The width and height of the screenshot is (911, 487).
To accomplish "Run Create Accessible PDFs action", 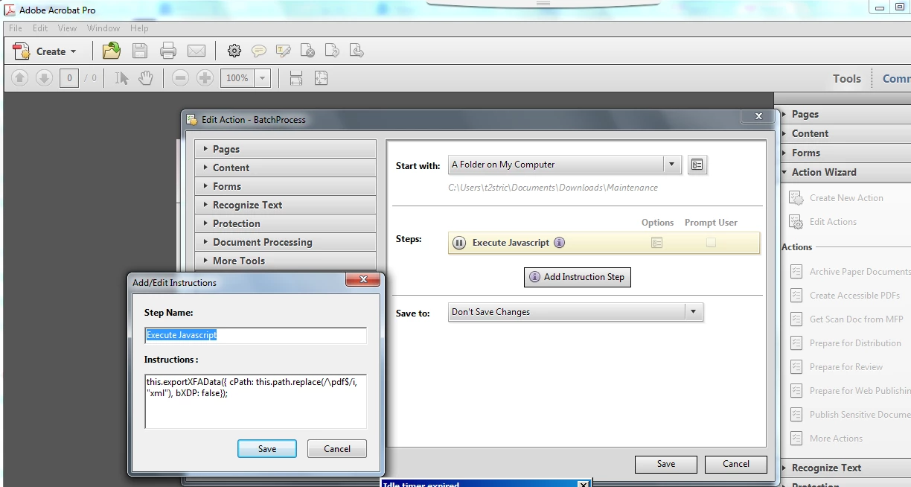I will point(846,296).
